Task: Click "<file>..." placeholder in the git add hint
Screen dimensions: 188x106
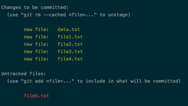Action: (60, 81)
